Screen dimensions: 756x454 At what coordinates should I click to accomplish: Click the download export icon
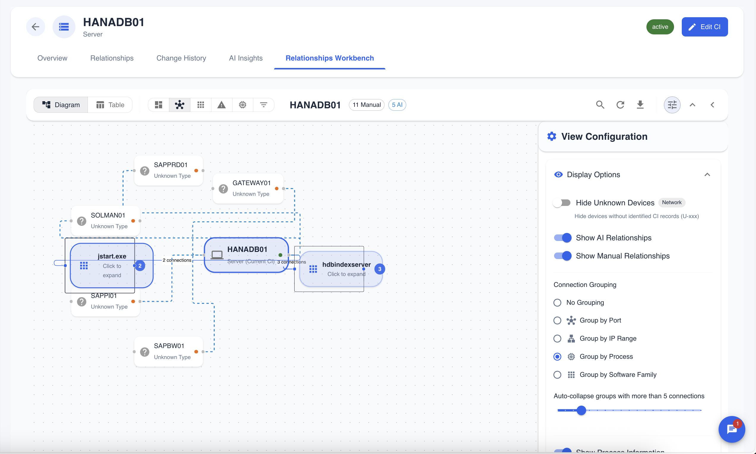click(640, 105)
